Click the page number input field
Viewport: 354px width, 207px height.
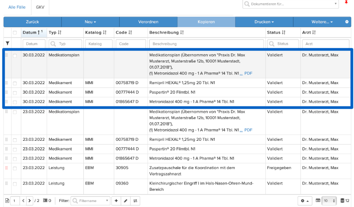pos(15,201)
